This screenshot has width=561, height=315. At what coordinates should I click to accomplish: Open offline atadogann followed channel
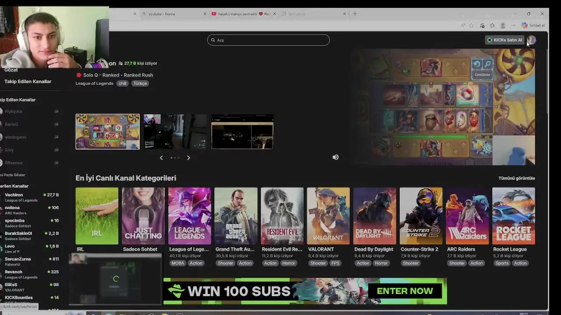tap(30, 137)
